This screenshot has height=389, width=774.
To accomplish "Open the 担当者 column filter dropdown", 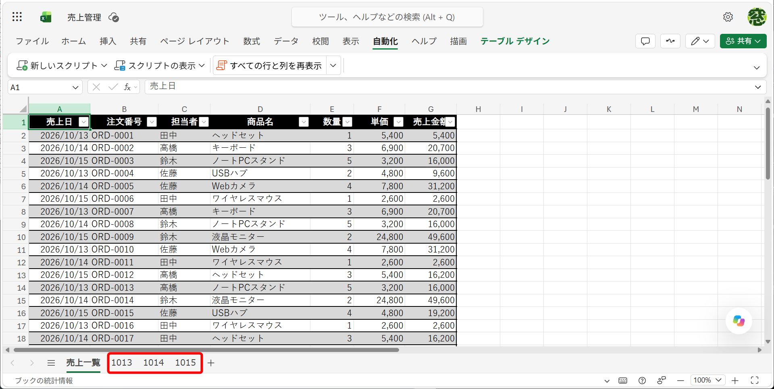I will pyautogui.click(x=204, y=122).
